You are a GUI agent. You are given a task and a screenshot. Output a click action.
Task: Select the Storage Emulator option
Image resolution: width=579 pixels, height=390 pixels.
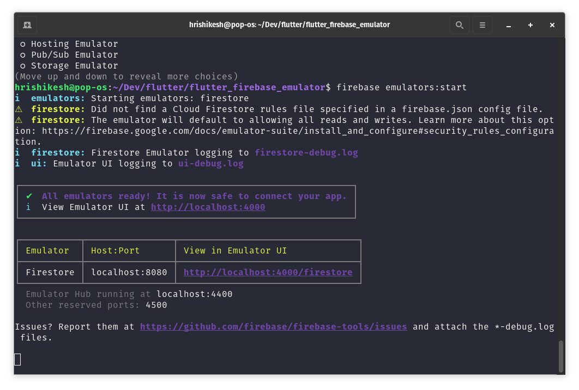click(x=65, y=65)
